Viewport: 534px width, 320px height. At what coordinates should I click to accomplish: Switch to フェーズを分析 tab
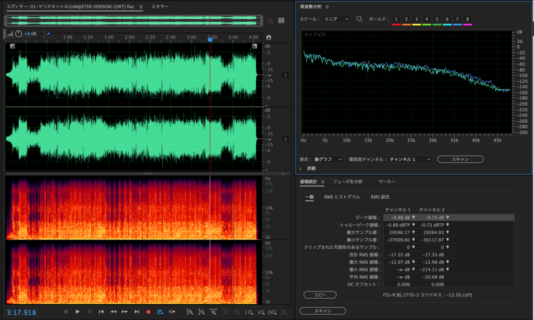(348, 182)
